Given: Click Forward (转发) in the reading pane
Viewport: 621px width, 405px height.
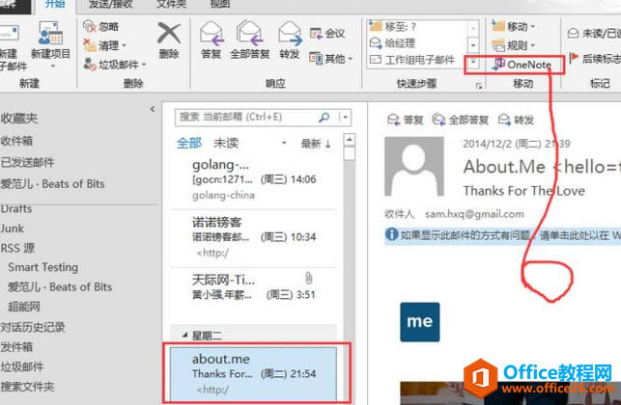Looking at the screenshot, I should point(516,120).
